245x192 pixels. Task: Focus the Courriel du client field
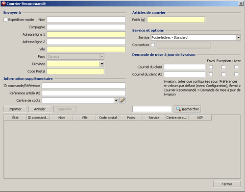pos(185,67)
